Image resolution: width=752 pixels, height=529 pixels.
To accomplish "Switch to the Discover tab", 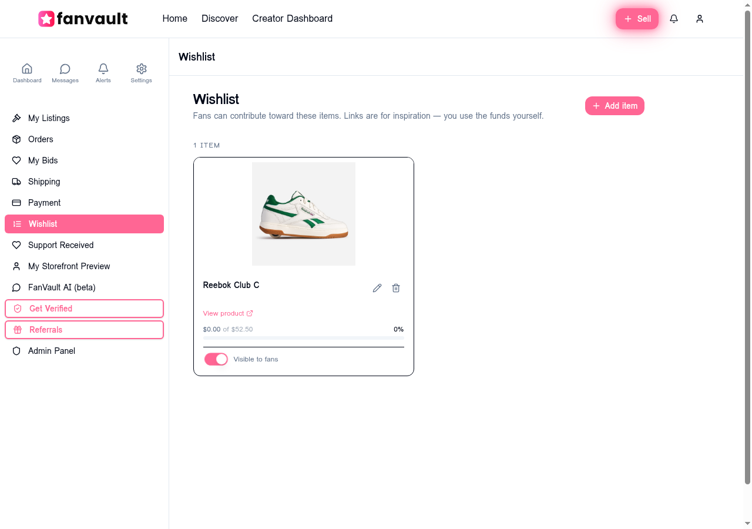I will [219, 18].
